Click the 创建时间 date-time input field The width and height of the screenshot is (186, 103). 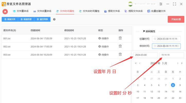coord(166,39)
